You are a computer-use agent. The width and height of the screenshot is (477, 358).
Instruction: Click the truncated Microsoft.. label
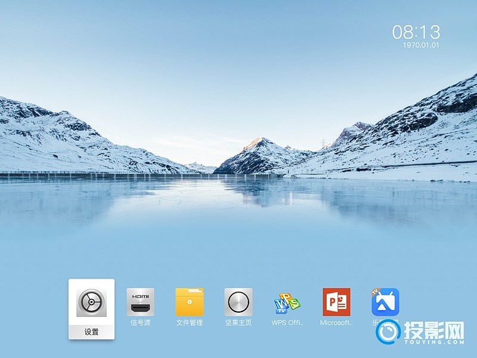tap(336, 323)
